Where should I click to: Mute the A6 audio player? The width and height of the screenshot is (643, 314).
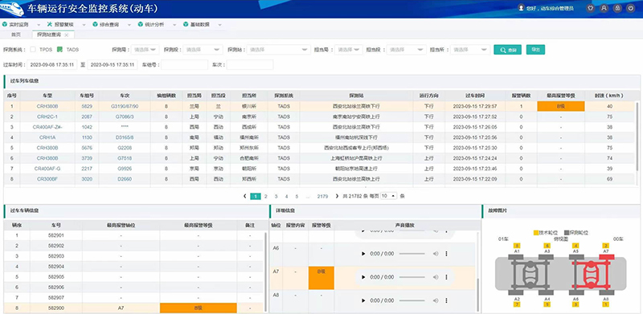(x=436, y=254)
